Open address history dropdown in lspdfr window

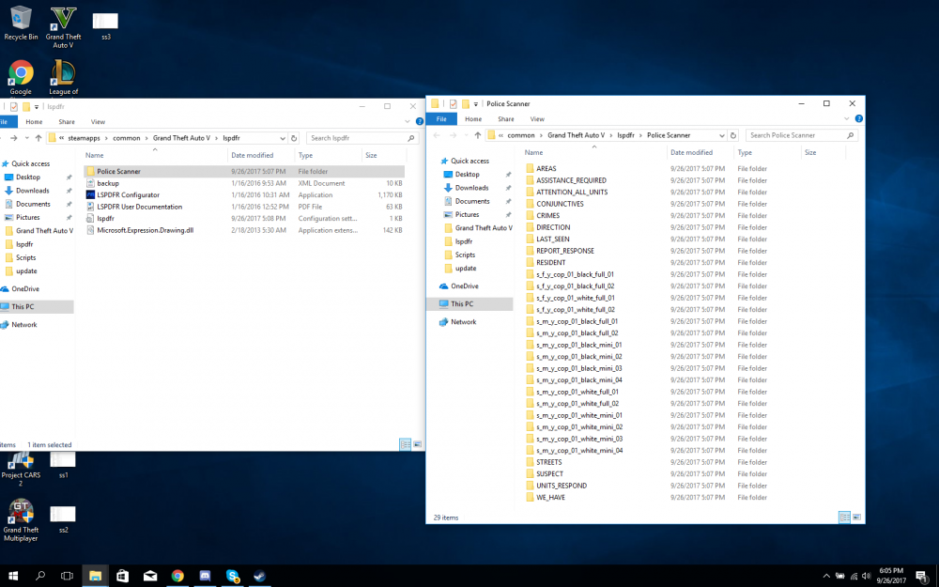point(283,138)
